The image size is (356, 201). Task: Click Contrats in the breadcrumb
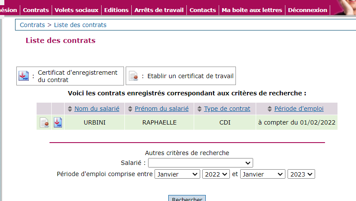[x=32, y=25]
